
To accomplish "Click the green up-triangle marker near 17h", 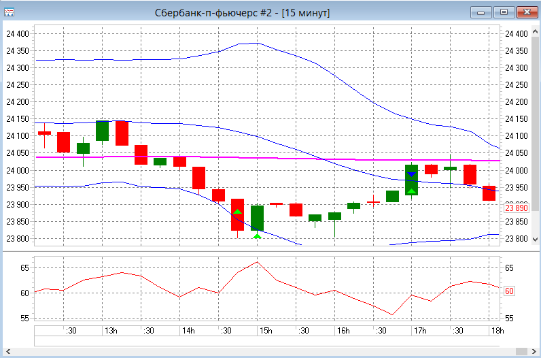I will 412,191.
